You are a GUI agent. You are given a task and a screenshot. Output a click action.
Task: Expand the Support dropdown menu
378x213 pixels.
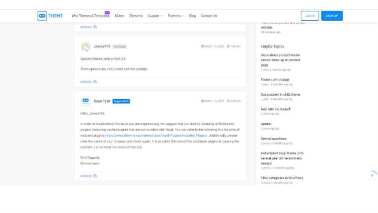click(155, 16)
